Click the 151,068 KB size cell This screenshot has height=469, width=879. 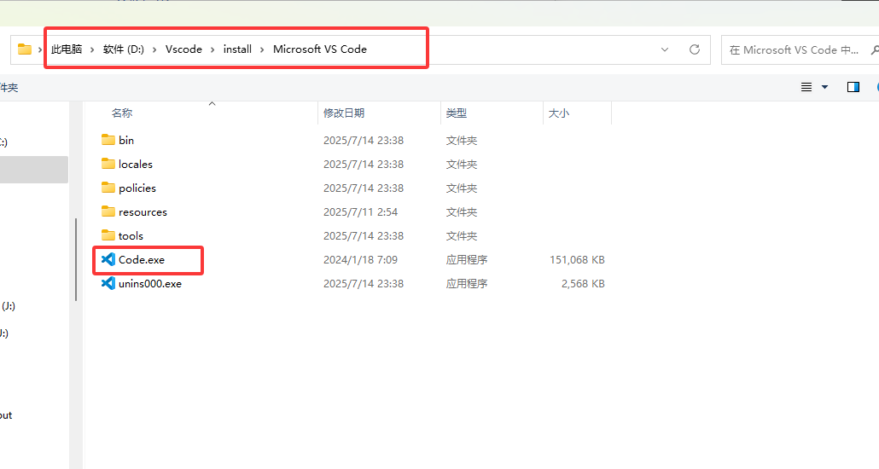click(x=578, y=260)
